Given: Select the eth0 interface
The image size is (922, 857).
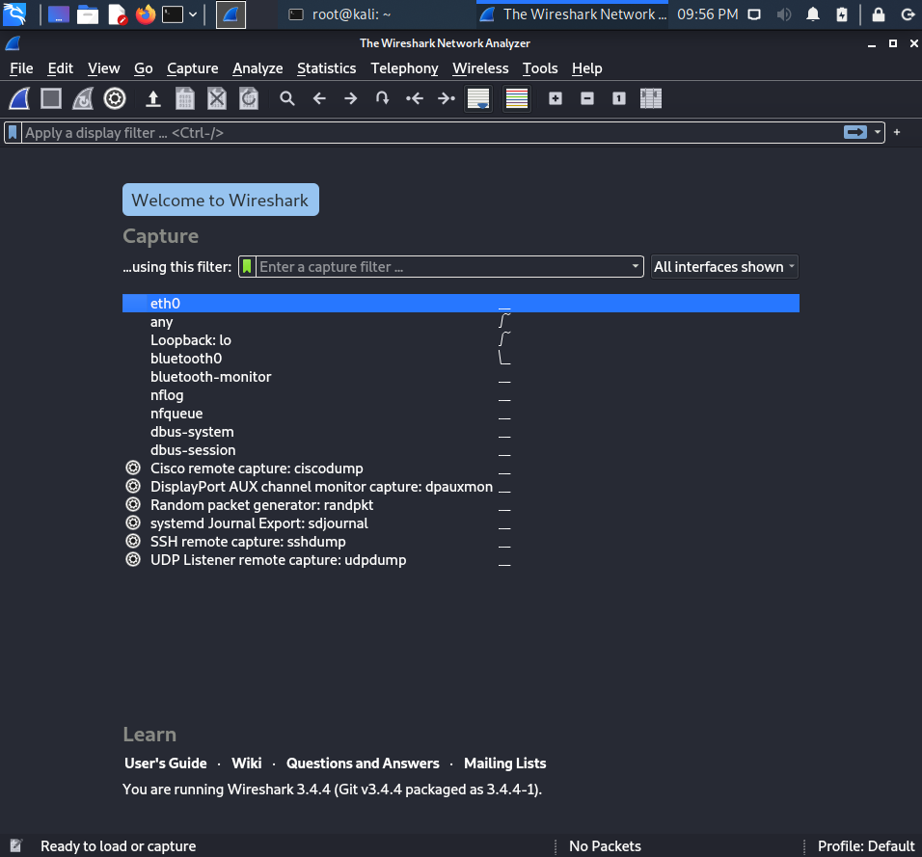Looking at the screenshot, I should click(x=460, y=304).
